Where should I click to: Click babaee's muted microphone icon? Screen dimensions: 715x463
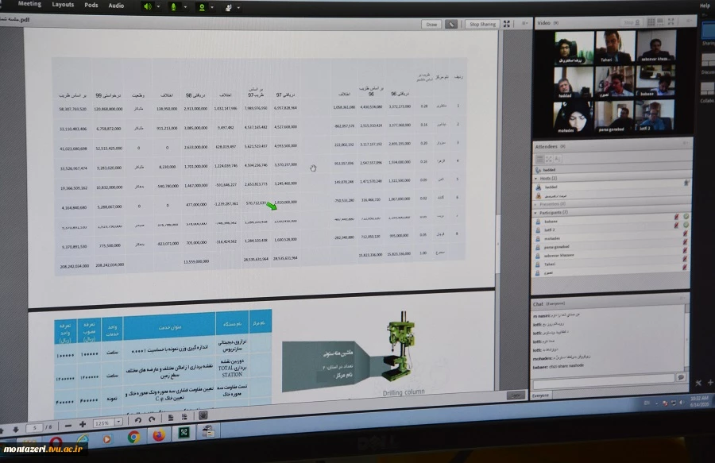[677, 217]
